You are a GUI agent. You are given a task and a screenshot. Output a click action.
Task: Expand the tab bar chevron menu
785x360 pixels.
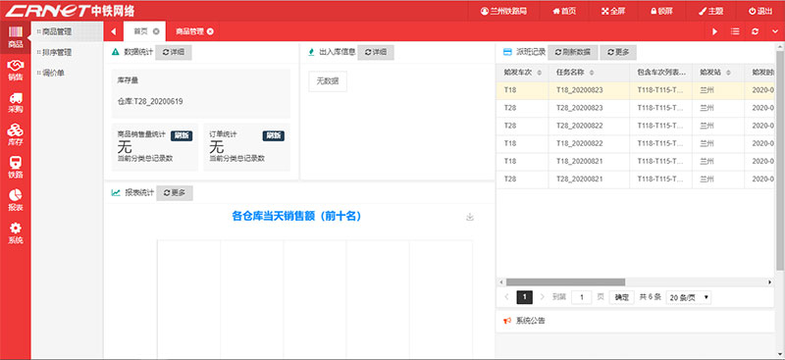[775, 31]
